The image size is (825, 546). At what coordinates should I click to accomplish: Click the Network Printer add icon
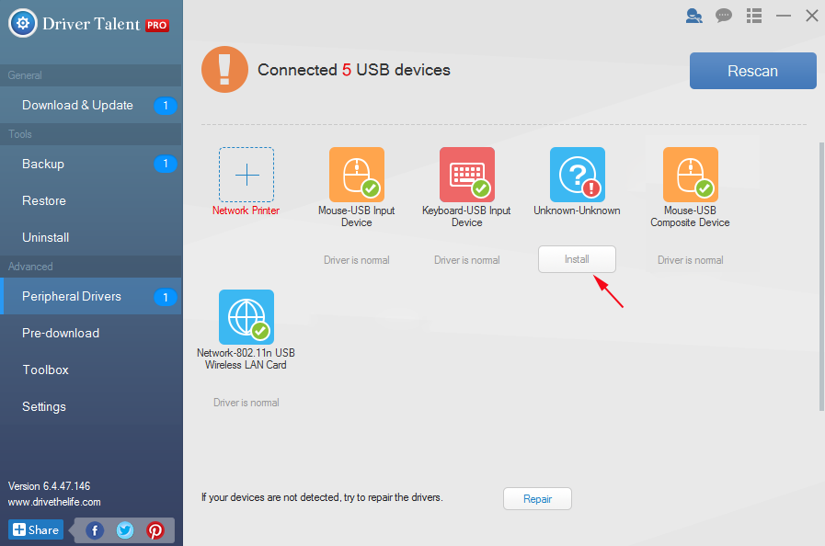tap(246, 175)
